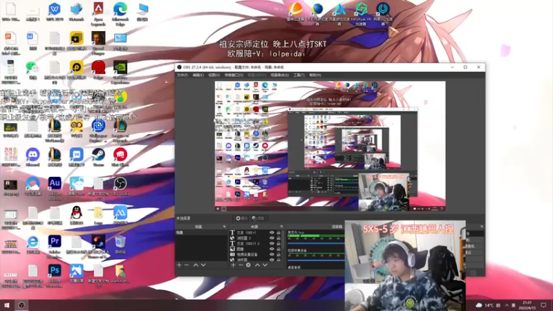The image size is (553, 311).
Task: Open the Internet Explorer desktop shortcut
Action: click(32, 245)
